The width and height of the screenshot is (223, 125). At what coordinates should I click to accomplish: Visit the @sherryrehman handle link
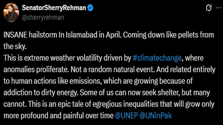[43, 17]
